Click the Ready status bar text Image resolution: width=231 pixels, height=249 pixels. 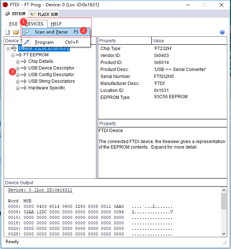click(12, 242)
